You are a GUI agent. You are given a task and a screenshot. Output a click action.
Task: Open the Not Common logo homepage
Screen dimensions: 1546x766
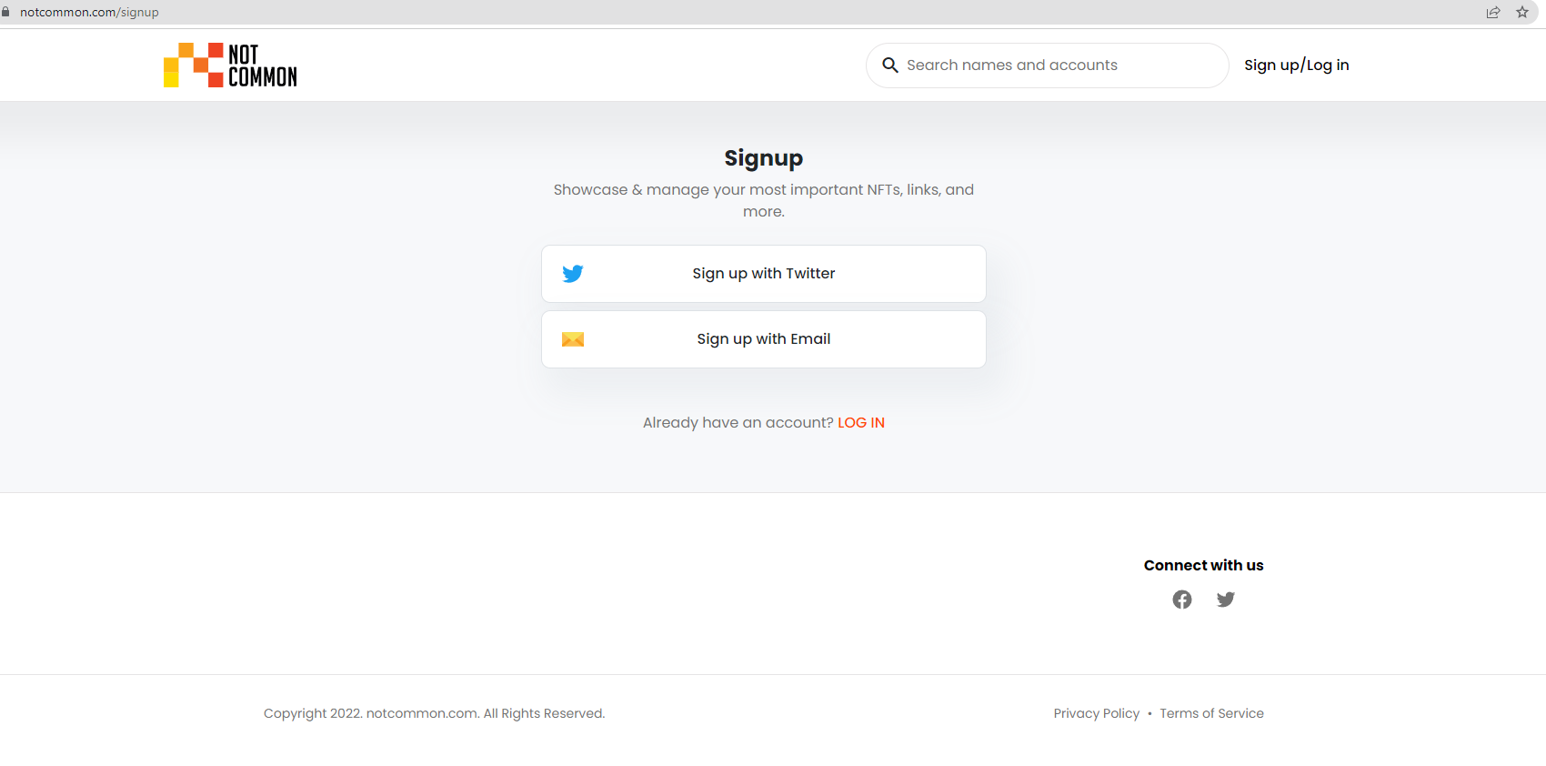230,65
